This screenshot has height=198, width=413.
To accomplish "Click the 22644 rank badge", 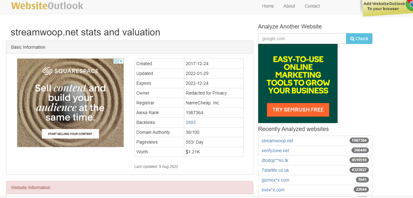I will point(361,190).
